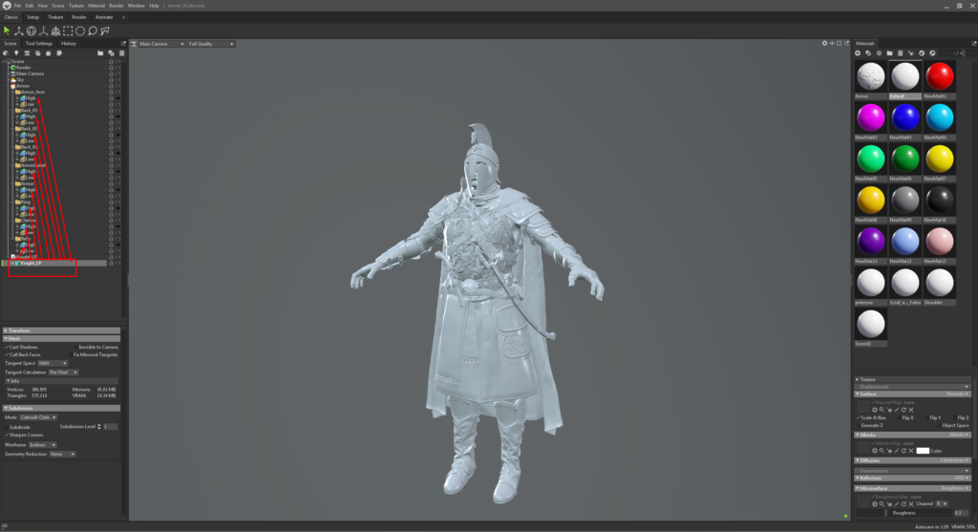Duplicate material in Materials toolbar

[x=868, y=53]
